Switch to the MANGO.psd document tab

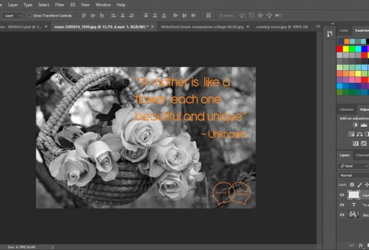pos(23,27)
